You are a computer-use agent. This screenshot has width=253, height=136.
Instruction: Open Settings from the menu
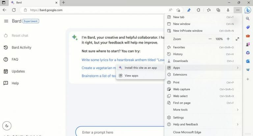(203, 118)
